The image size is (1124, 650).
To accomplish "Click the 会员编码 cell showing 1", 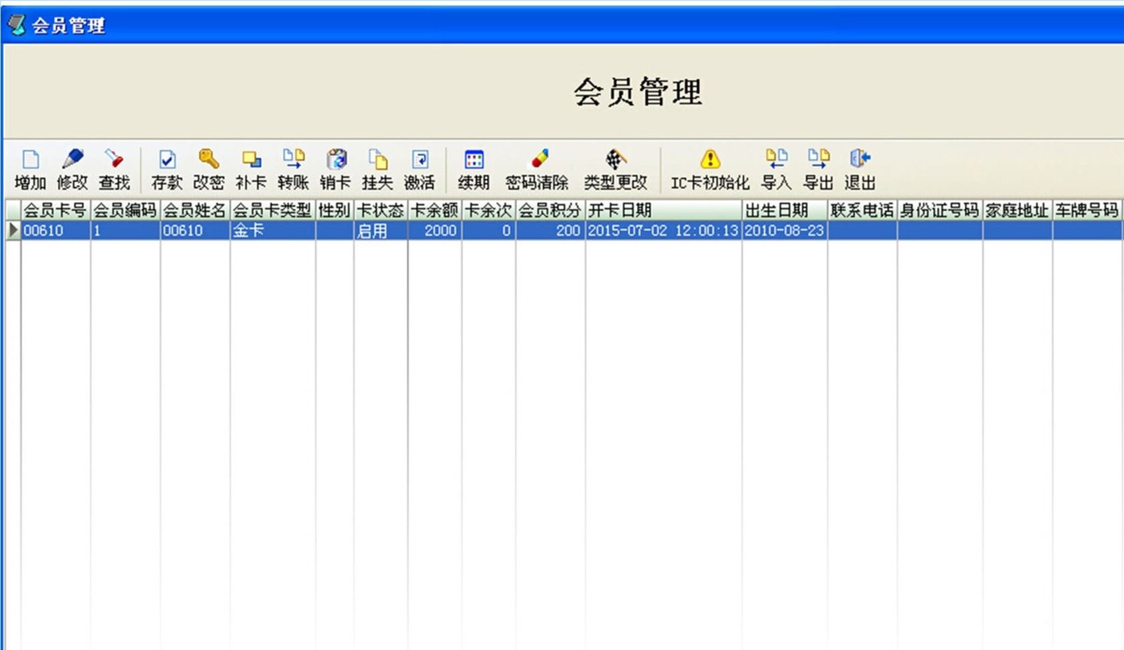I will [125, 231].
